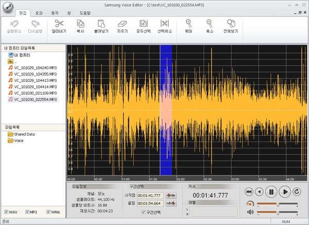Go to parent folder '..' icon

(x=10, y=61)
